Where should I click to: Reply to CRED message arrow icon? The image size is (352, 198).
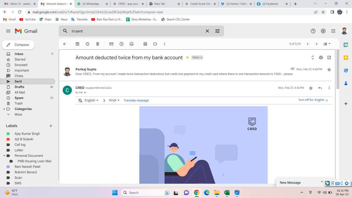pyautogui.click(x=320, y=88)
